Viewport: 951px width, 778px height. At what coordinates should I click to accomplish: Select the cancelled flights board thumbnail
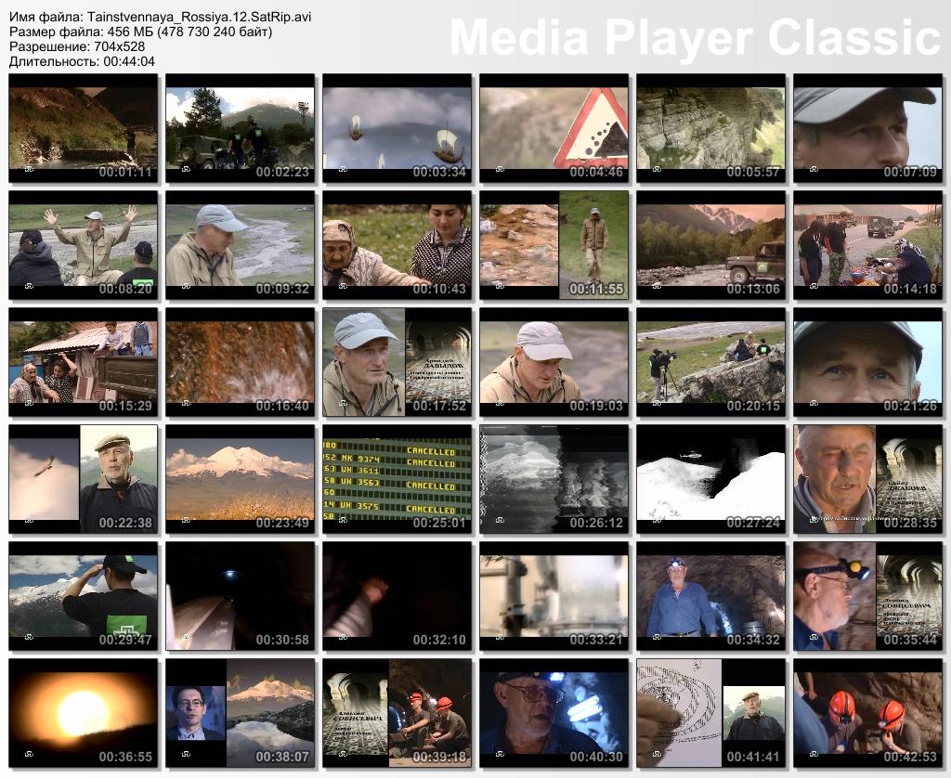pos(397,479)
